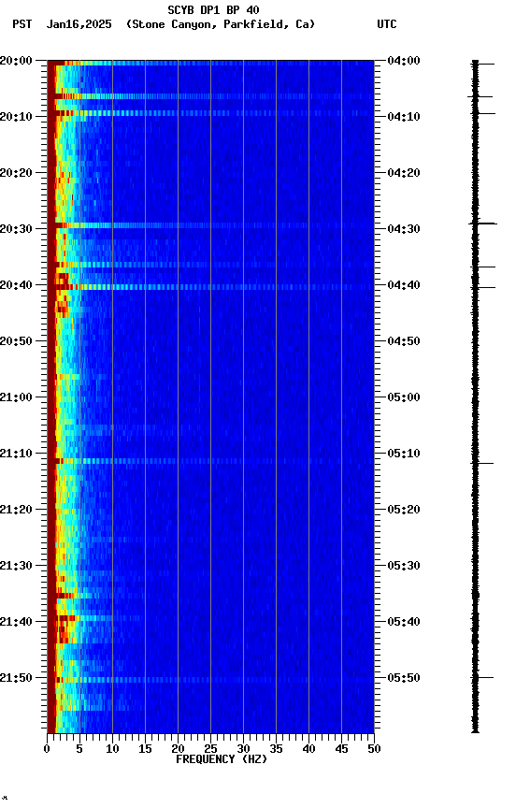Click the 20:00 PST time label
This screenshot has height=808, width=516.
[x=16, y=61]
